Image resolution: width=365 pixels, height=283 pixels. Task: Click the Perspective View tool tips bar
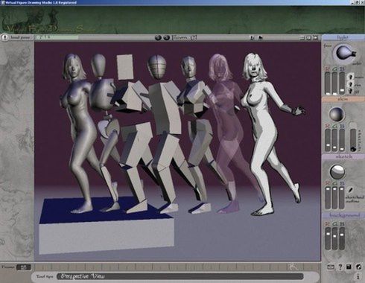[x=180, y=276]
